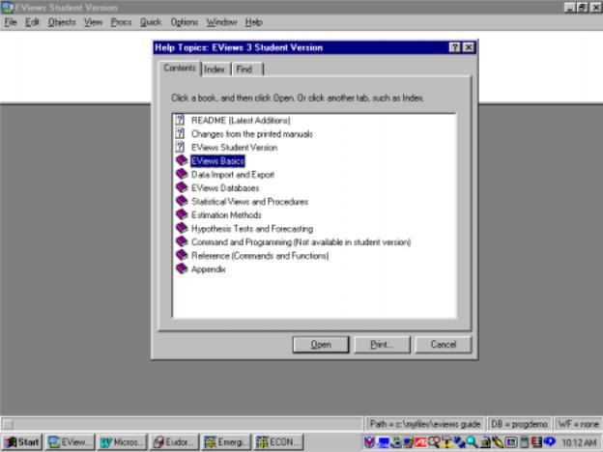Click the book icon for Data Import and Export
Screen dimensions: 603x452
pyautogui.click(x=182, y=174)
